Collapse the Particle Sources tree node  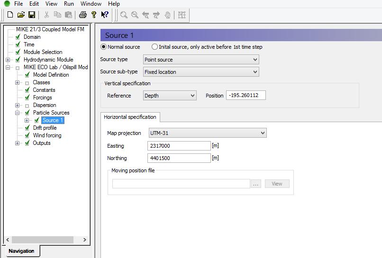(17, 113)
